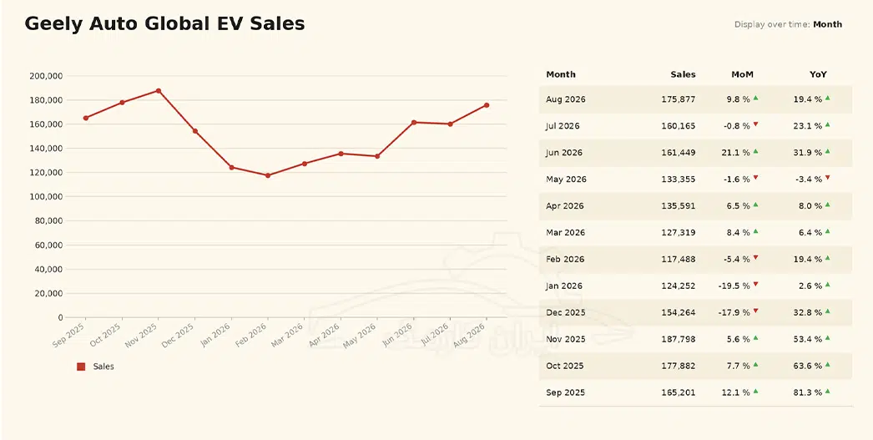
Task: Select the Apr 2026 table row
Action: pos(695,206)
